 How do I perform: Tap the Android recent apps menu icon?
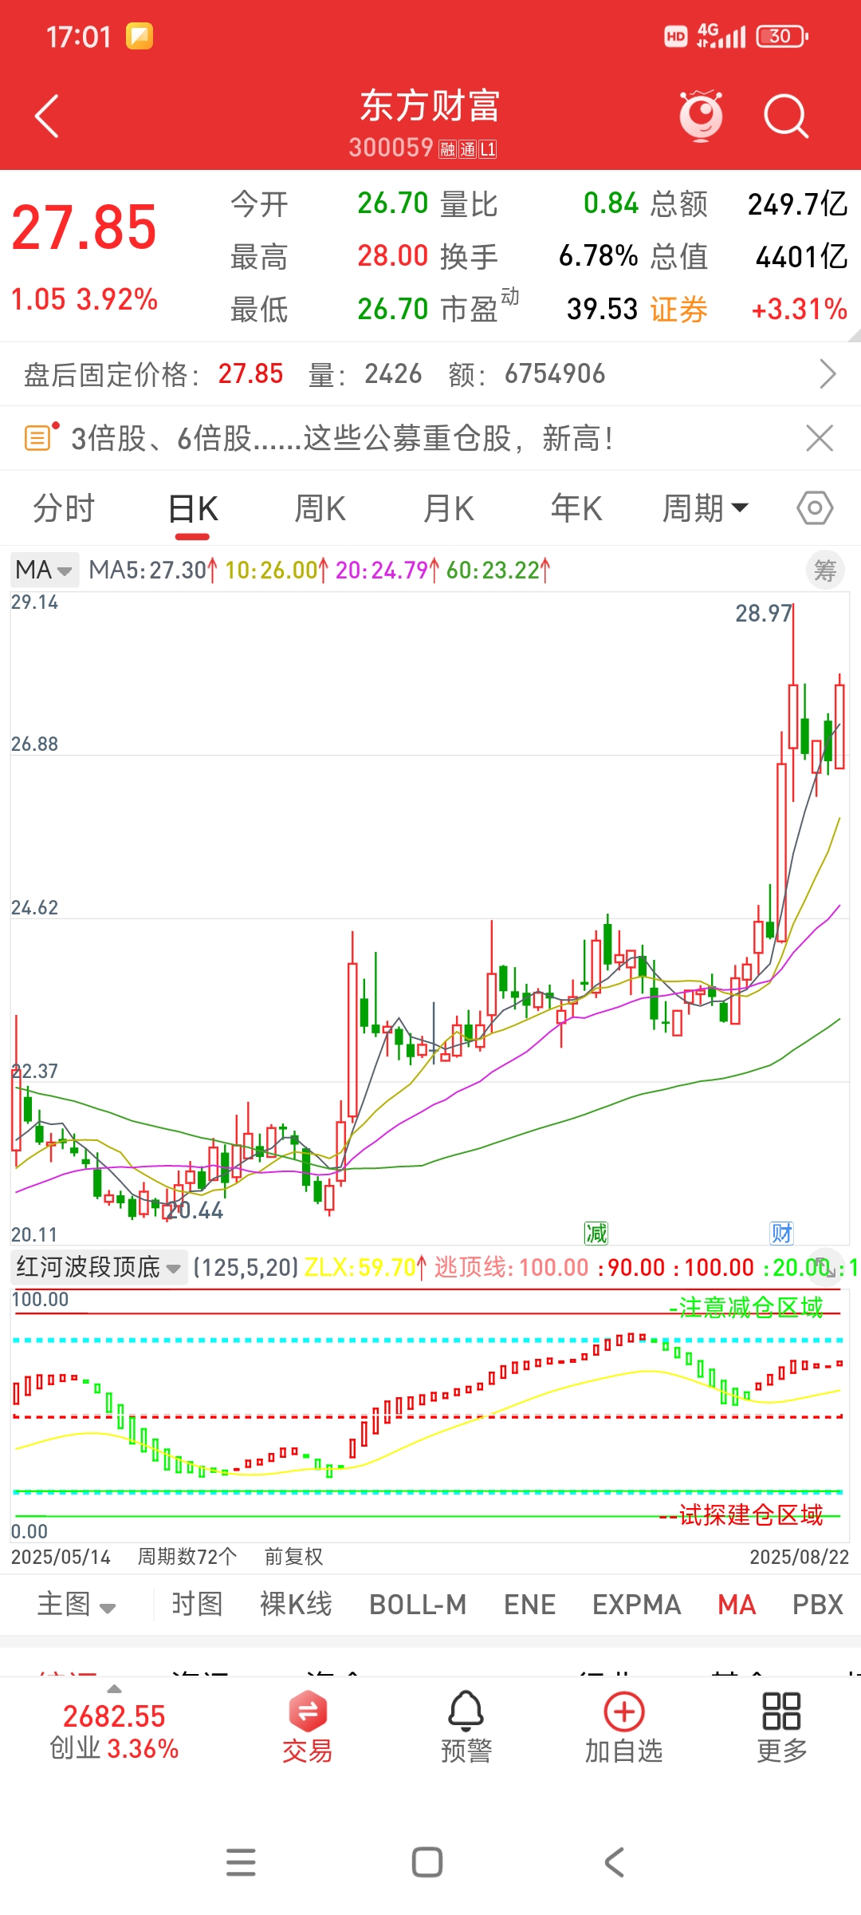point(241,1862)
